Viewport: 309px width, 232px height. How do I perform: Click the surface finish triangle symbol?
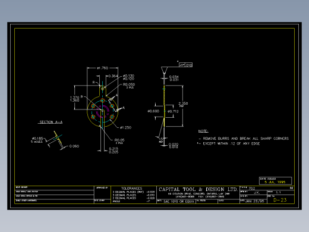coord(164,71)
